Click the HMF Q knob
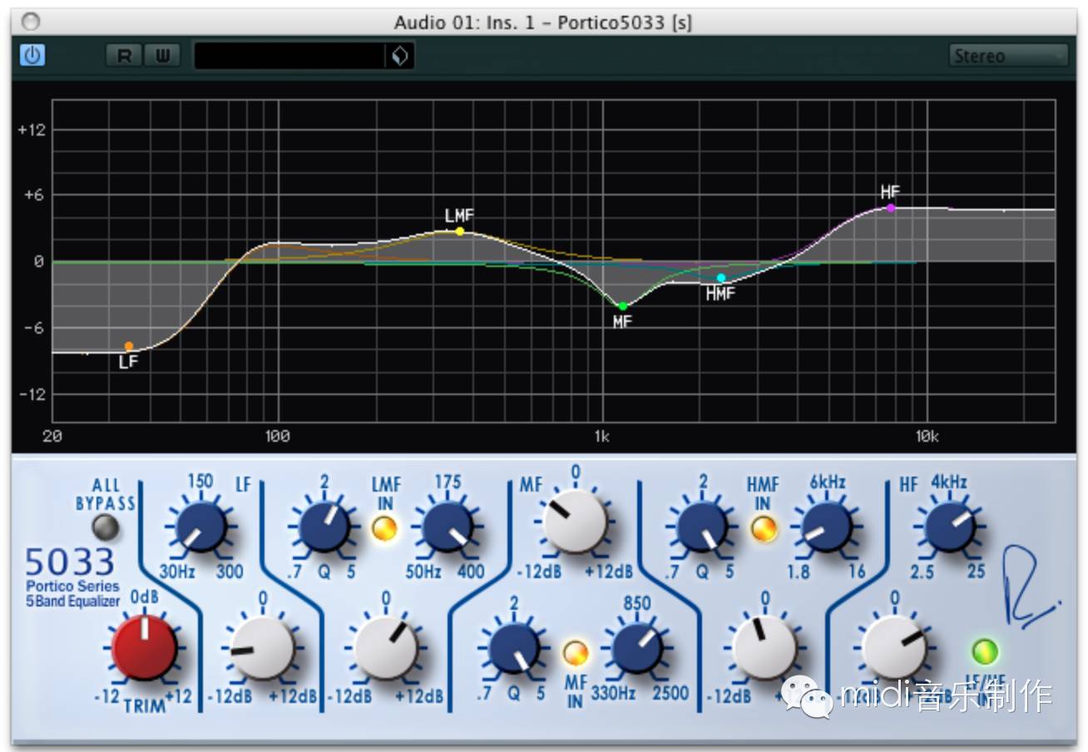Image resolution: width=1088 pixels, height=752 pixels. tap(703, 527)
